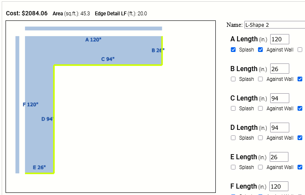Image resolution: width=305 pixels, height=195 pixels.
Task: Click the E Length input field
Action: (x=279, y=157)
